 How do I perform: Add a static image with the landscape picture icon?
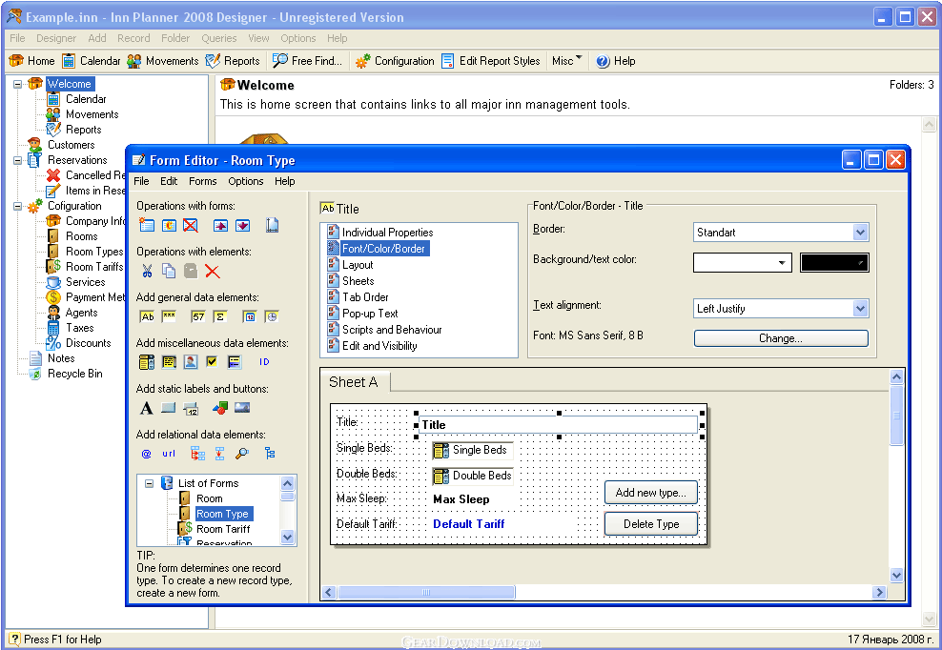242,408
